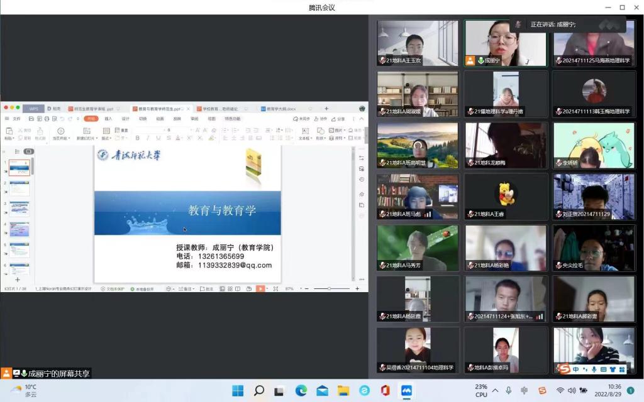Click the slide Layout icon in ribbon
644x402 pixels.
pyautogui.click(x=106, y=131)
